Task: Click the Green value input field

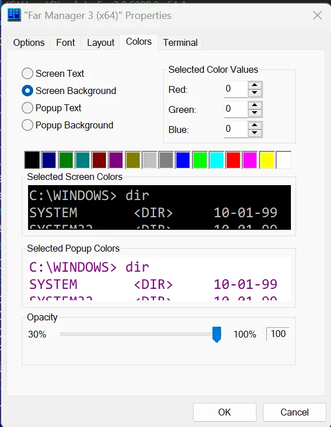Action: point(236,109)
